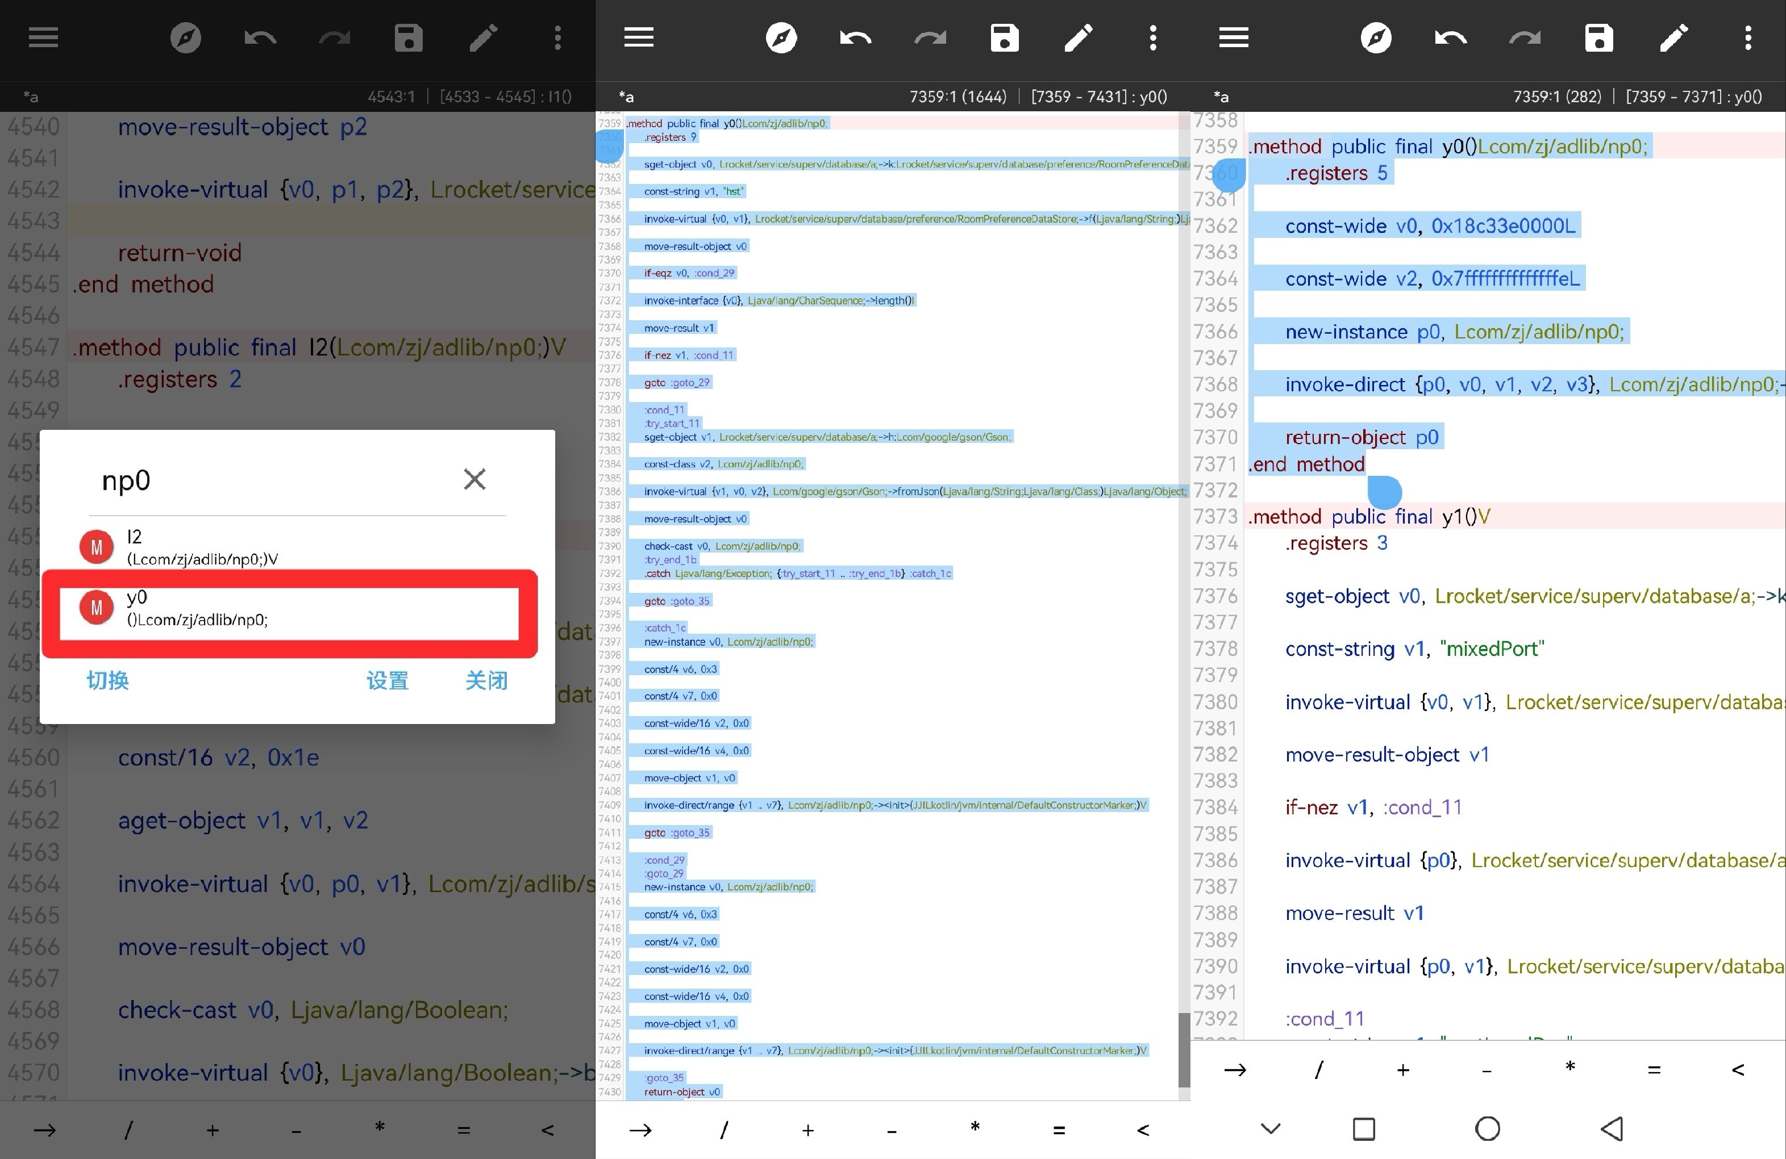This screenshot has height=1159, width=1786.
Task: Open overflow menu in middle panel
Action: point(1152,37)
